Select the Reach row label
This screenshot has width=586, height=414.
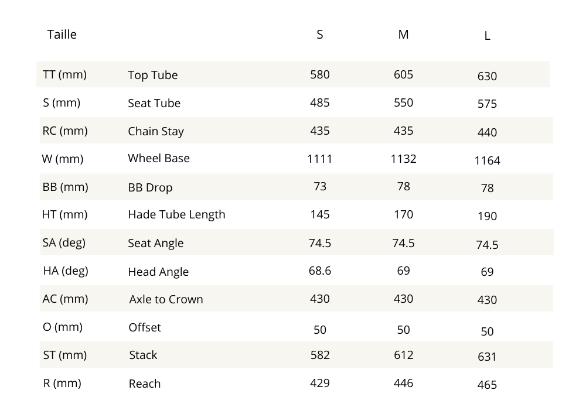coord(144,384)
